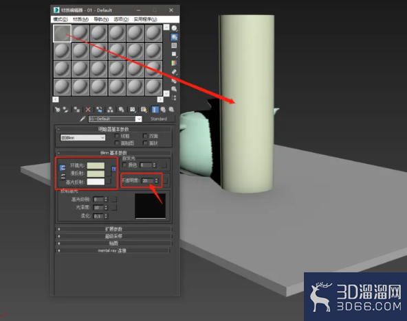
Task: Assign Material to Selection icon
Action: tap(76, 110)
